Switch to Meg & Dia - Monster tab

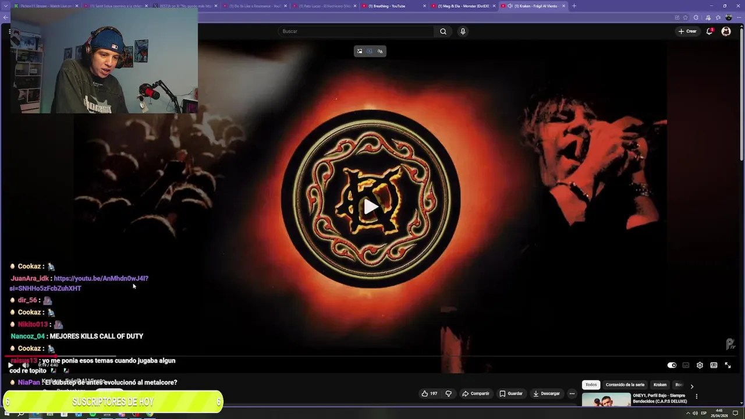click(463, 6)
